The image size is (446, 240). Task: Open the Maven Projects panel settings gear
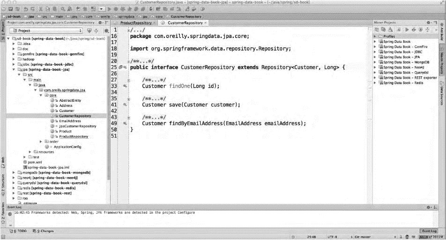pos(429,22)
